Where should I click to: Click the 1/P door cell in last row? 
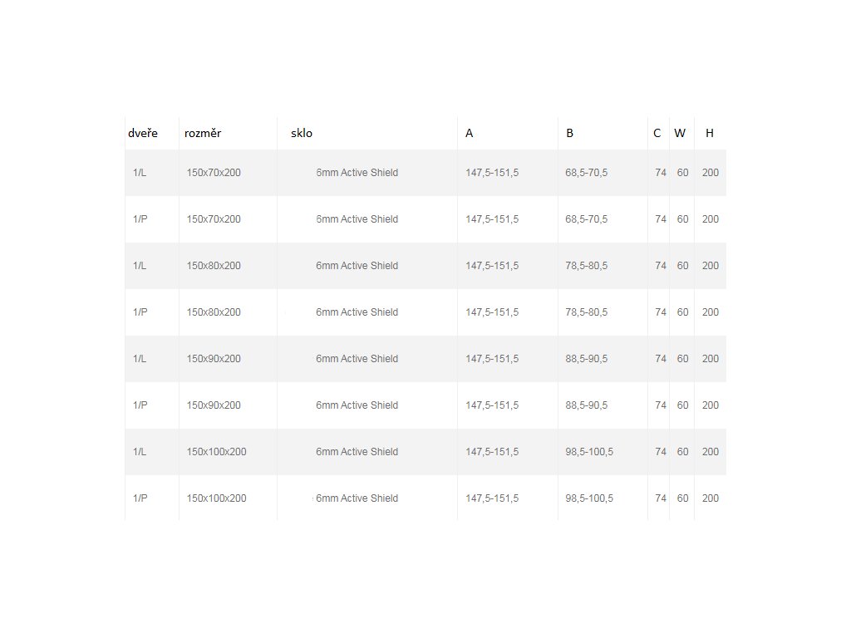click(140, 498)
